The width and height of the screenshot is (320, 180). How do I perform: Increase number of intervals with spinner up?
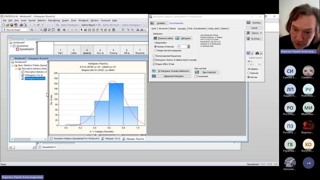188,45
